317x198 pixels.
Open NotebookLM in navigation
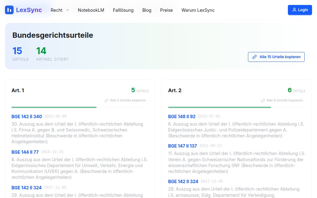pyautogui.click(x=91, y=10)
